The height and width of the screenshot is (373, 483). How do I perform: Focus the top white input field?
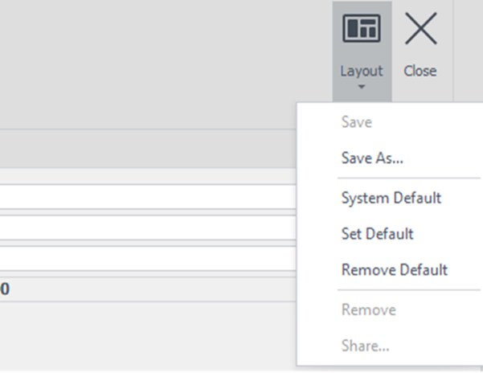[145, 196]
